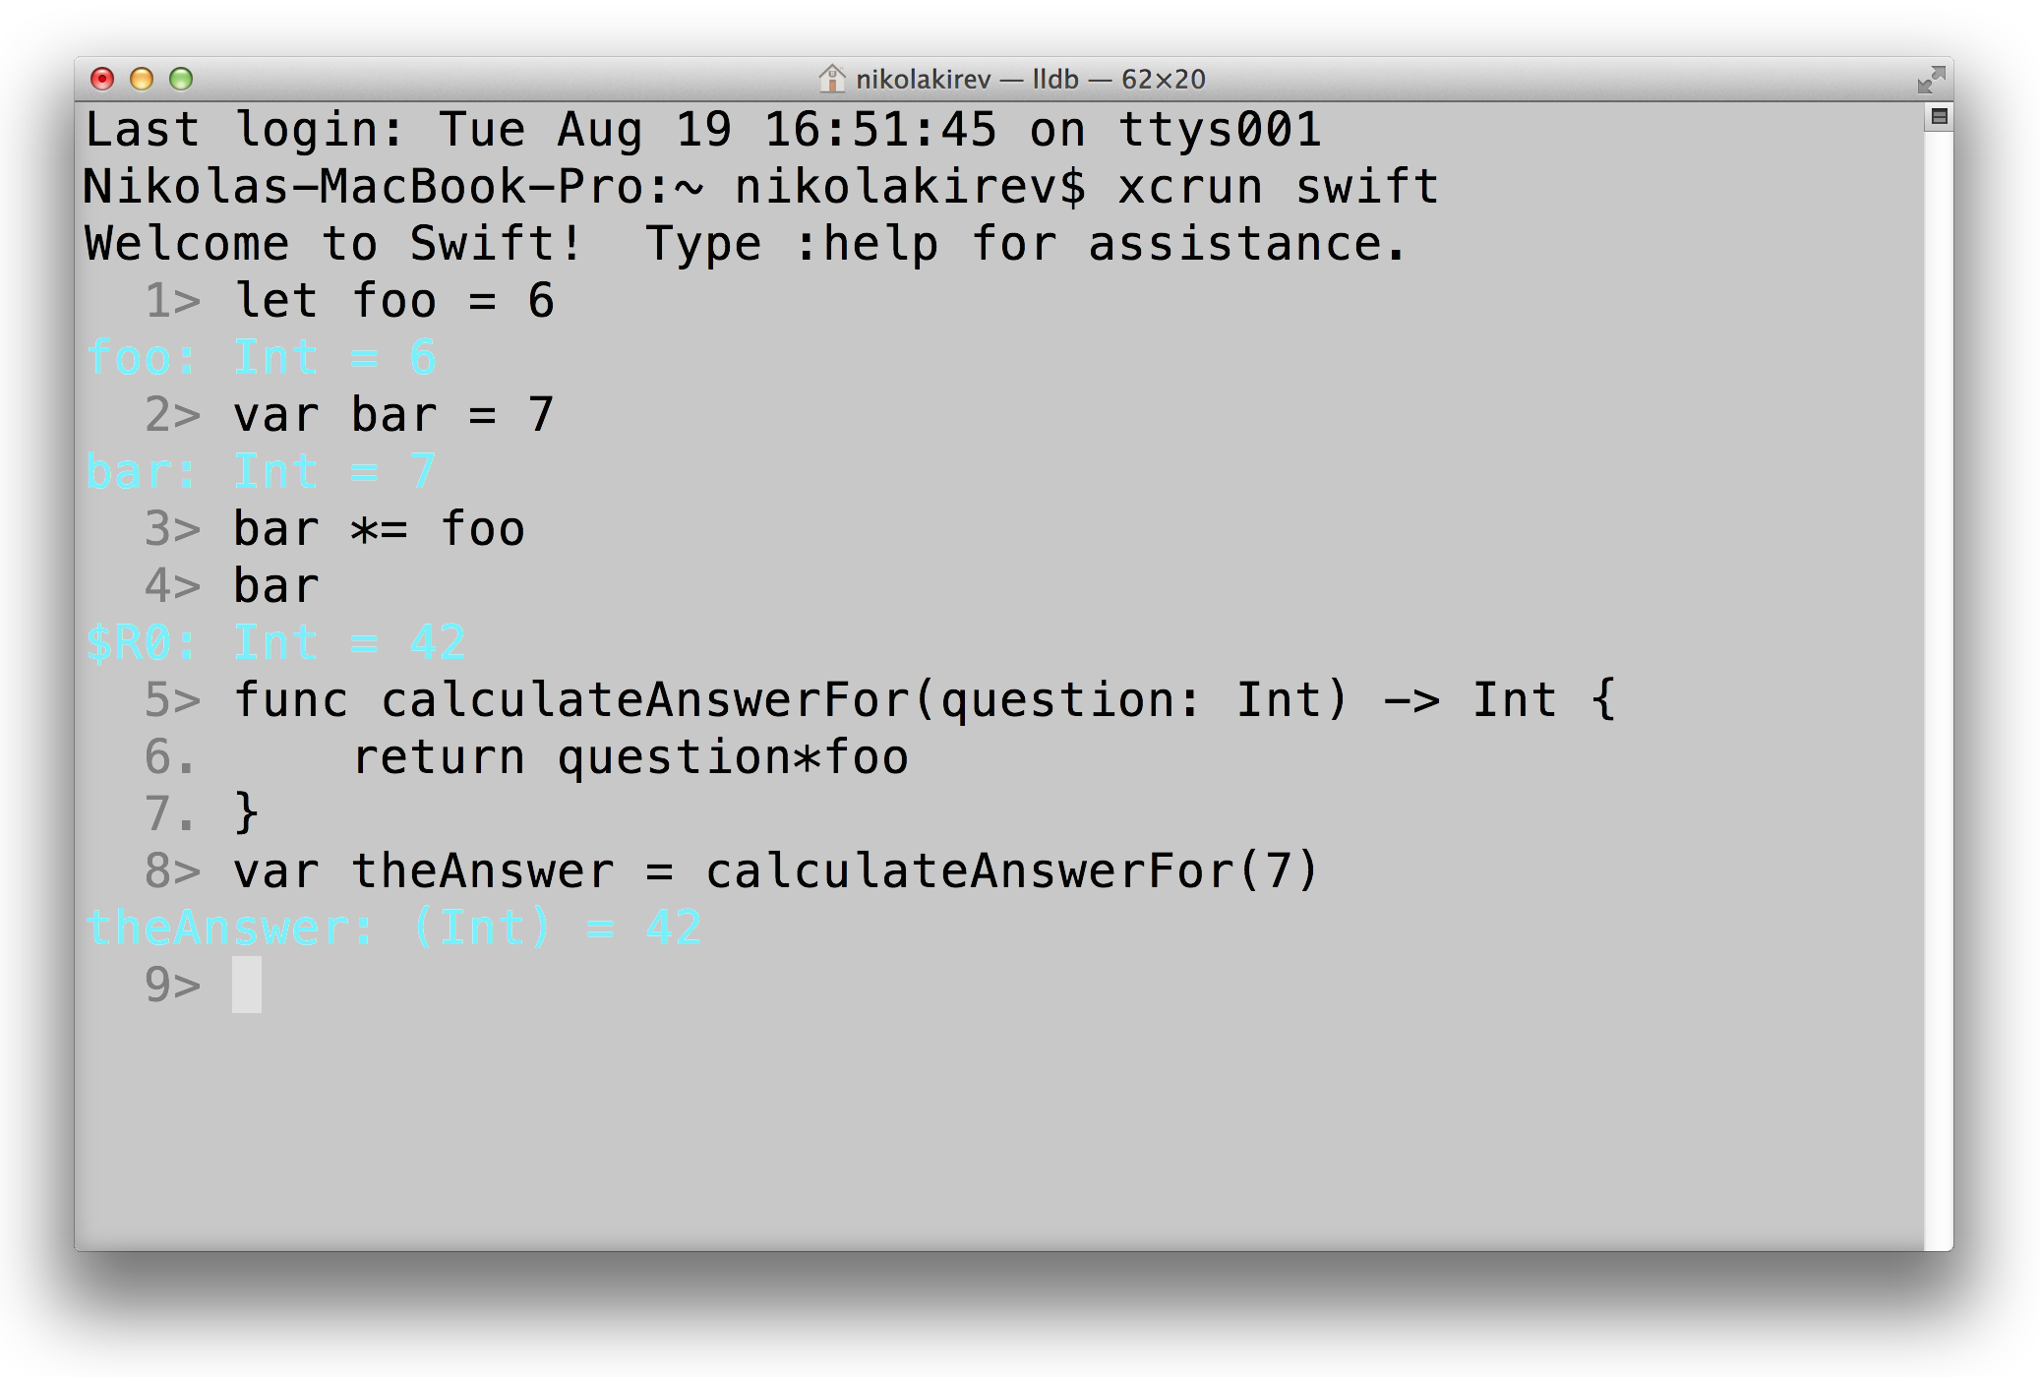Click the "let foo = 6" line

pos(394,301)
